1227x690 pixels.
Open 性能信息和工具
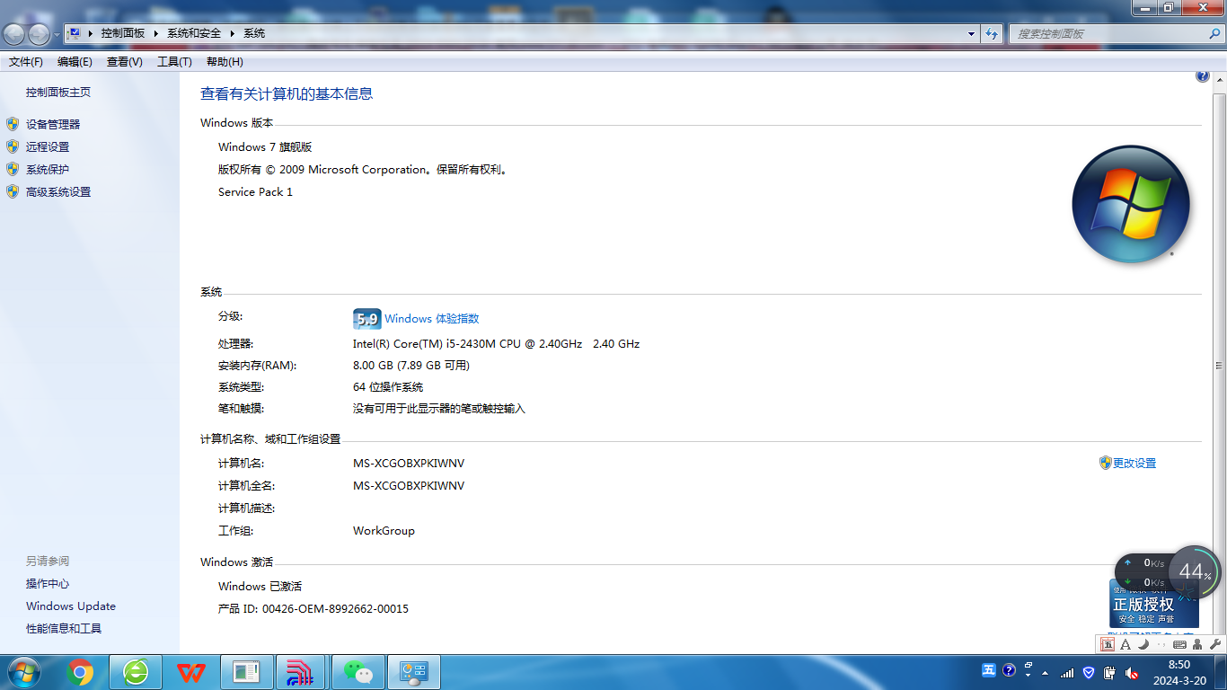pyautogui.click(x=64, y=629)
